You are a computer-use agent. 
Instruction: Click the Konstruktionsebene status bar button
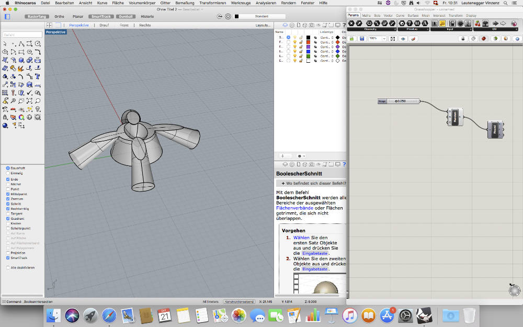tap(239, 302)
